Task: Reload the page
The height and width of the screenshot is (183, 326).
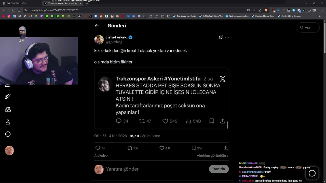Action: [x=14, y=10]
